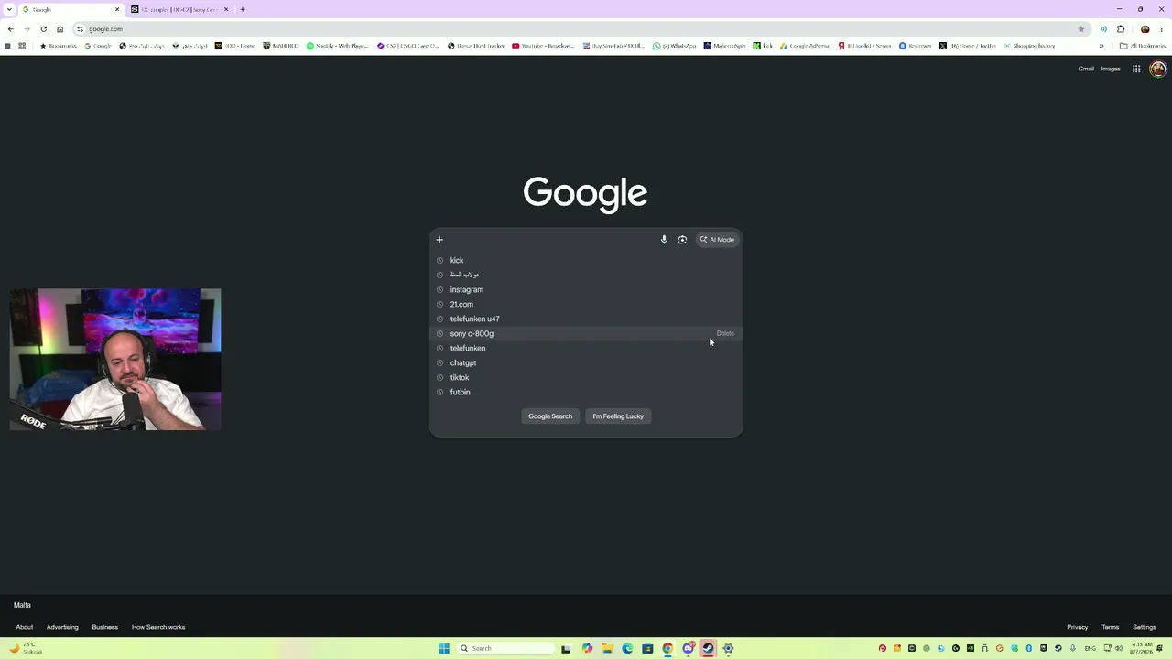Bookmark this page with the star
The height and width of the screenshot is (659, 1172).
(x=1080, y=29)
